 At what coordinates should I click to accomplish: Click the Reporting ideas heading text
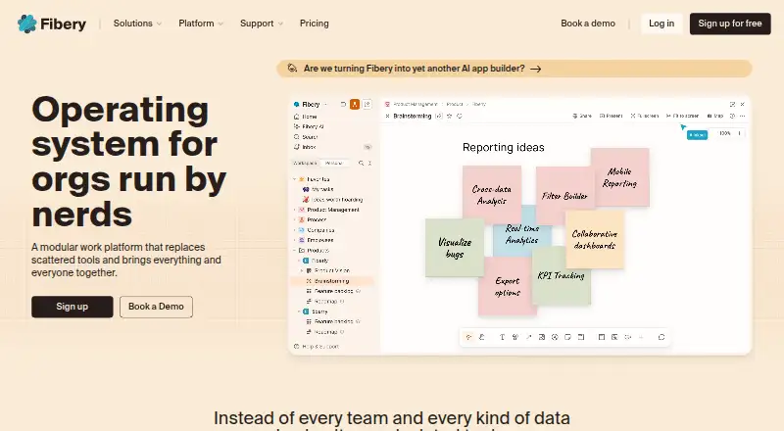(x=504, y=148)
